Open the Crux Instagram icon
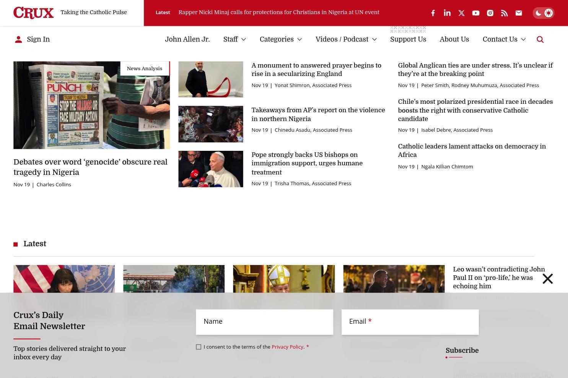Viewport: 568px width, 378px height. pos(490,13)
